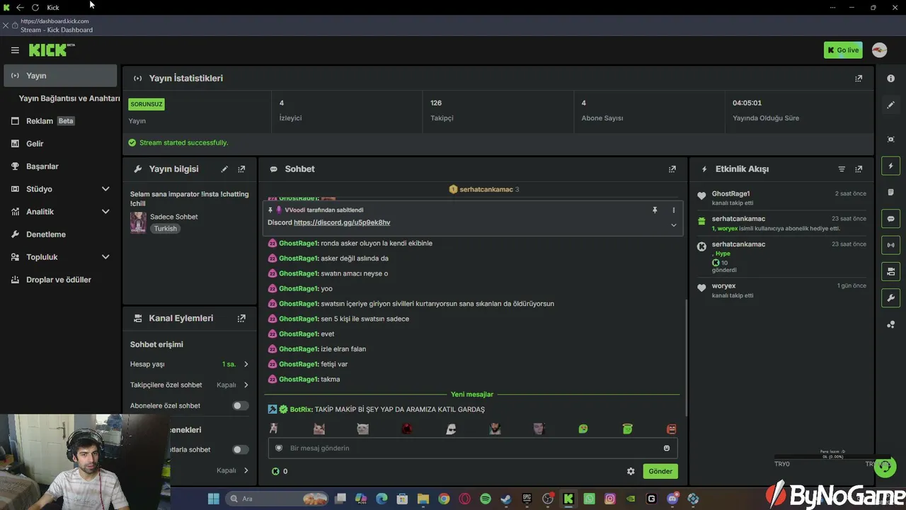
Task: Open Takipçilere özel sohbet options
Action: tap(189, 385)
